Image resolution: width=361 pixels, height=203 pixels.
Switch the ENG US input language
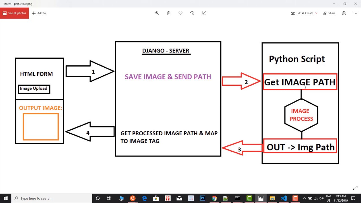[328, 198]
